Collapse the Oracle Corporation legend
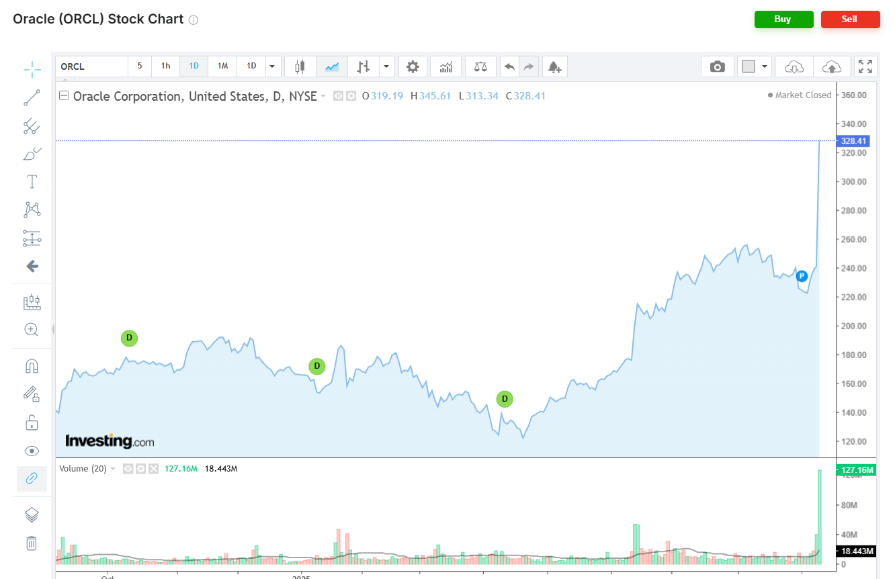Screen dimensions: 895x579 point(65,96)
